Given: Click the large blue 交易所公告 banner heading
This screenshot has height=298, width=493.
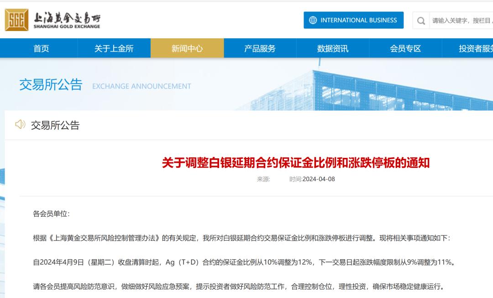Looking at the screenshot, I should click(x=51, y=85).
